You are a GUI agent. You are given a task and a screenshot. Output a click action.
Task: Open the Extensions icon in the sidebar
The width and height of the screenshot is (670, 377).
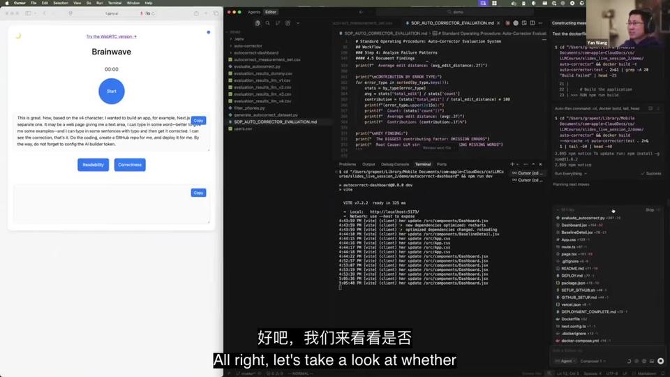click(x=288, y=23)
